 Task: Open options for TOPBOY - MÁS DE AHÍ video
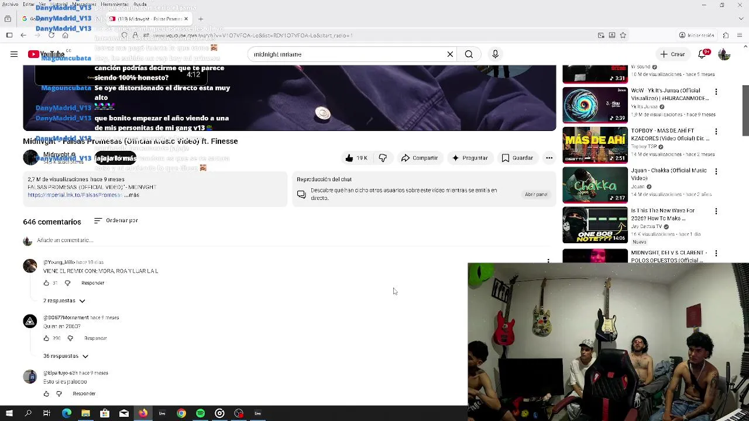(x=716, y=132)
